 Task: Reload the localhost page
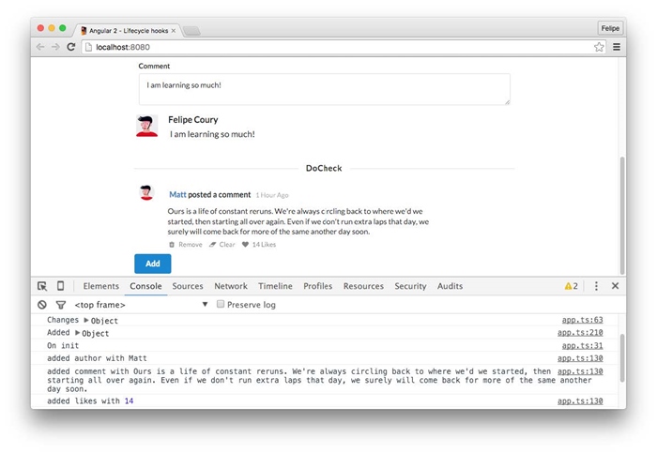click(x=70, y=47)
